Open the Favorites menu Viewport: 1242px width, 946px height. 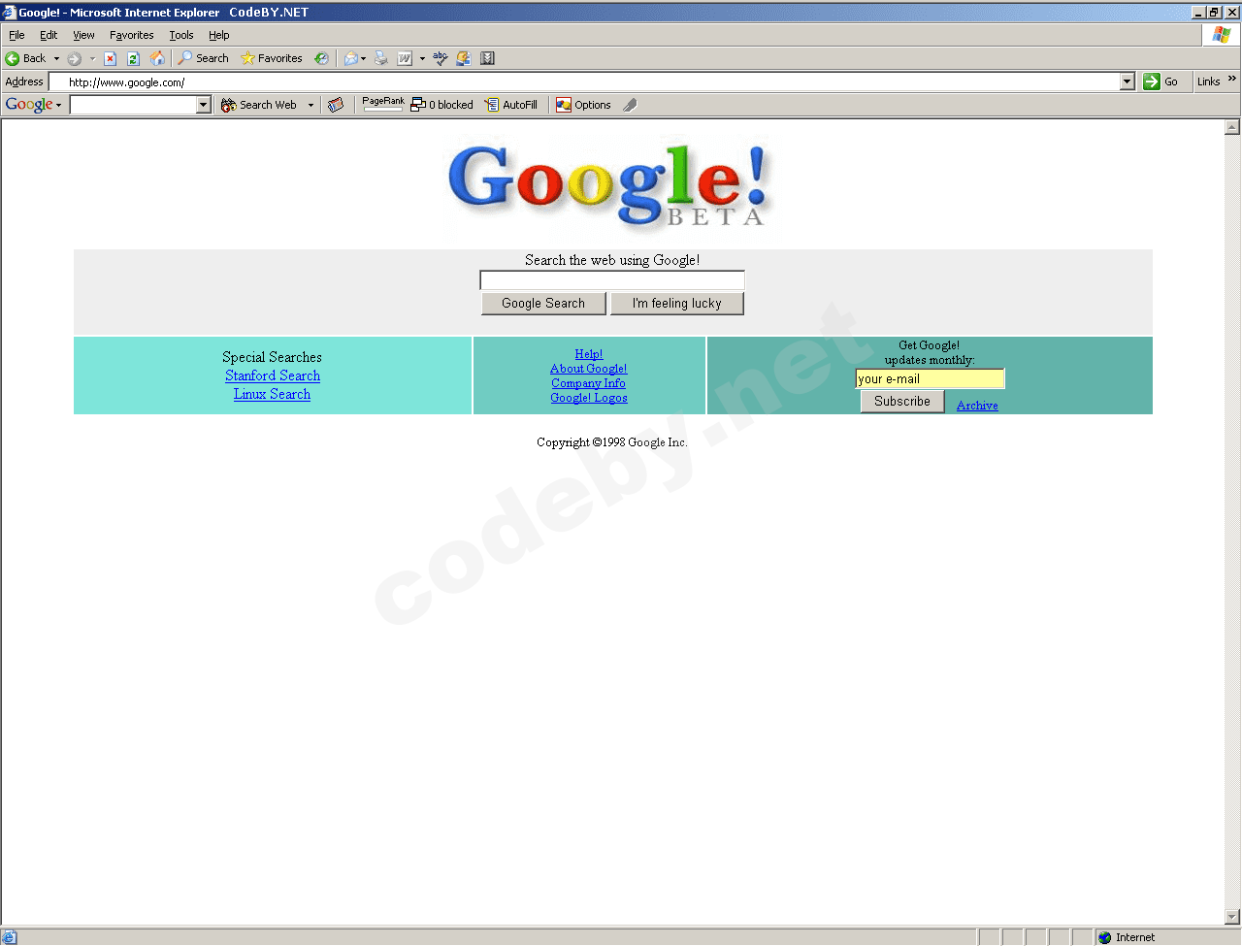click(131, 35)
